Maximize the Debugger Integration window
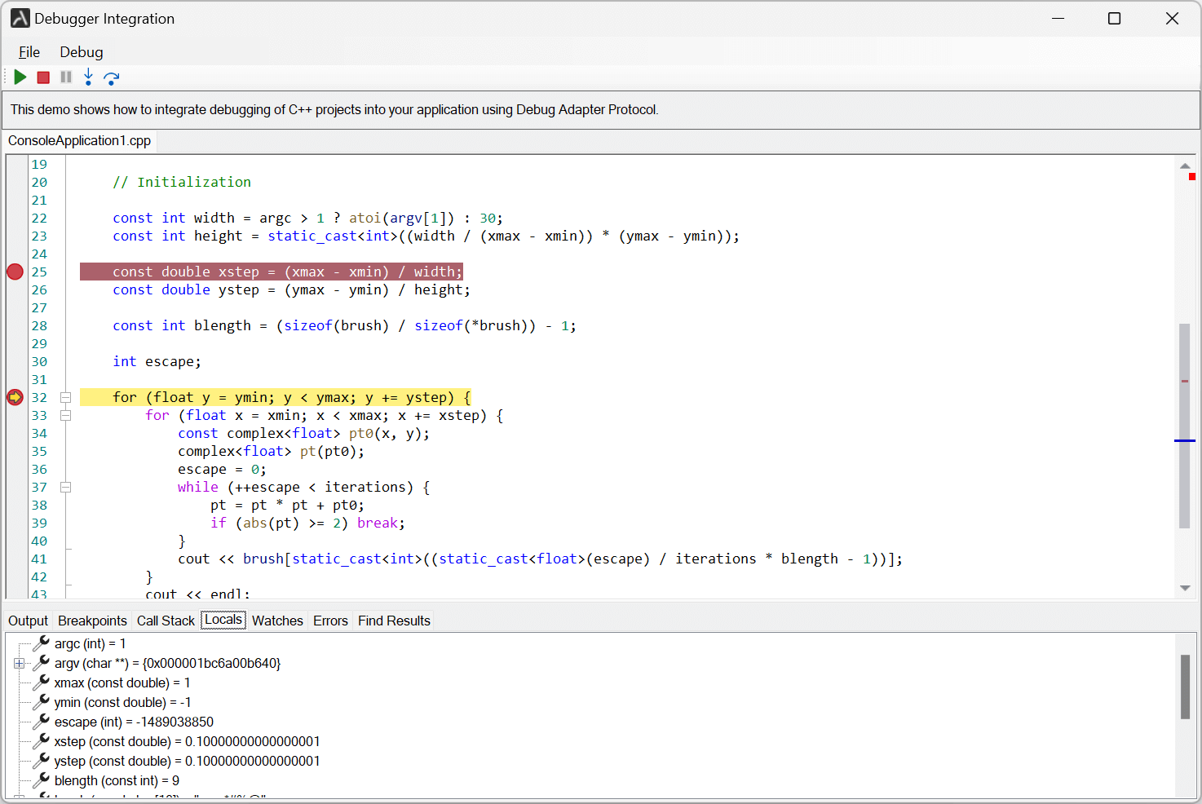 [1114, 19]
